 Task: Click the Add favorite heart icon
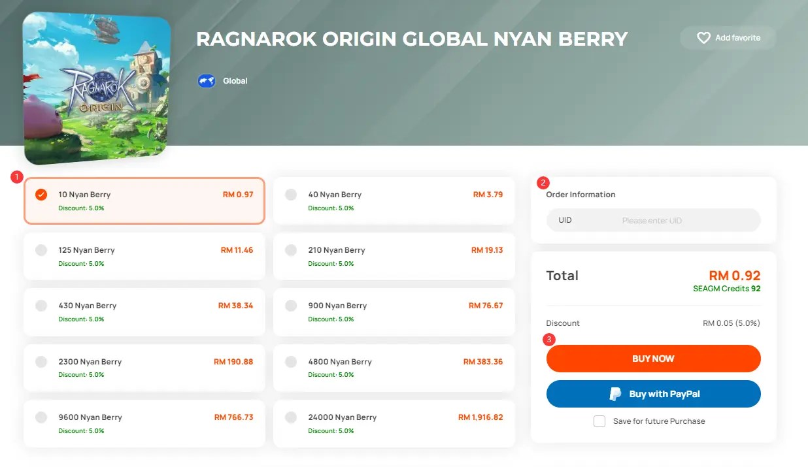pyautogui.click(x=703, y=37)
